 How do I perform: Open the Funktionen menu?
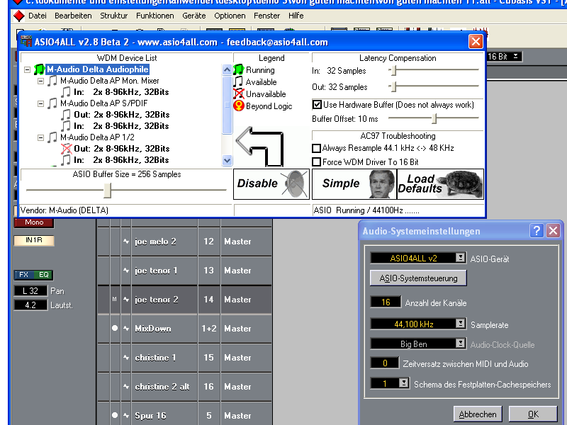155,16
